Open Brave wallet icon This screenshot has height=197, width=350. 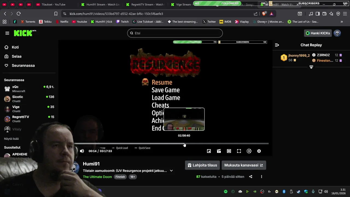click(x=324, y=14)
